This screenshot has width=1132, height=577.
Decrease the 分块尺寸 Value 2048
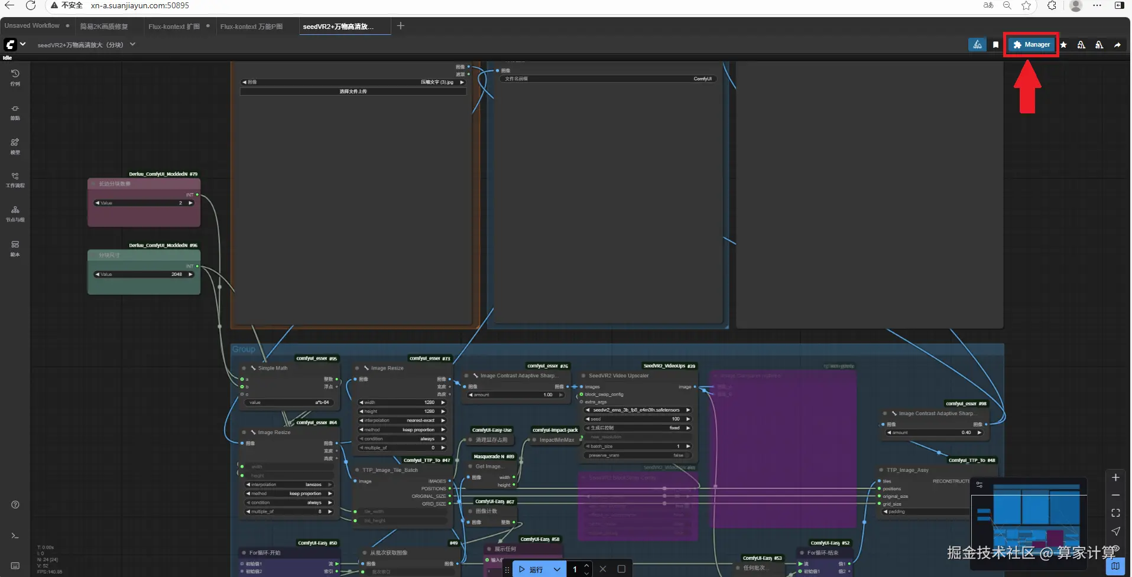coord(98,275)
